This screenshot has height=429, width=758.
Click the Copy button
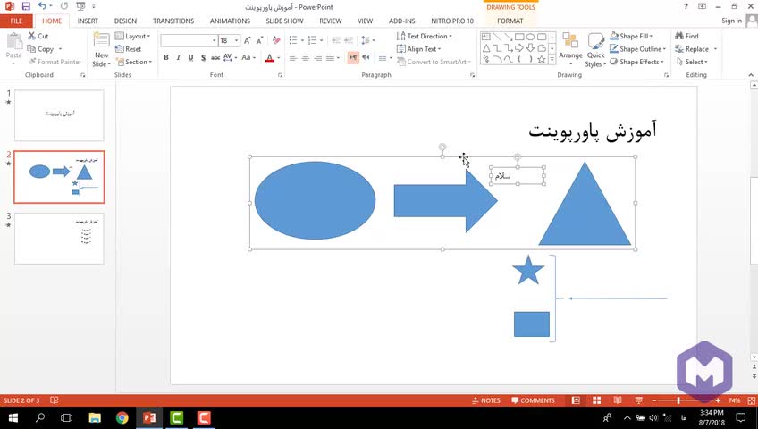(41, 49)
